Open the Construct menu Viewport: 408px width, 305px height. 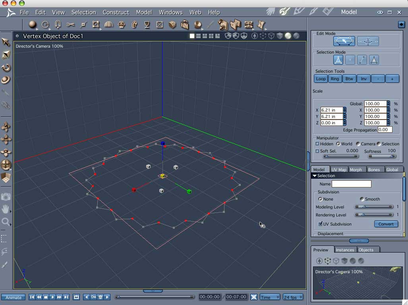coord(116,12)
